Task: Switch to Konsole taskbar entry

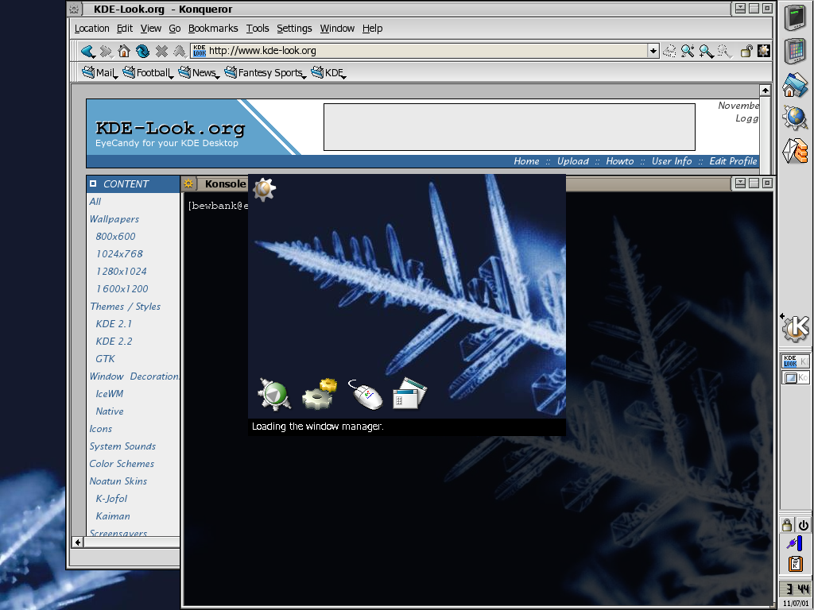Action: 795,377
